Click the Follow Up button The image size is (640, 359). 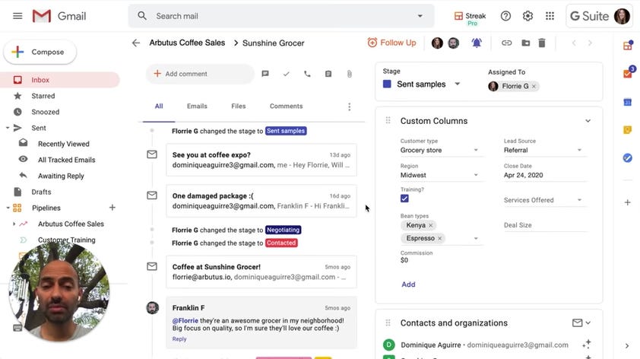[392, 43]
